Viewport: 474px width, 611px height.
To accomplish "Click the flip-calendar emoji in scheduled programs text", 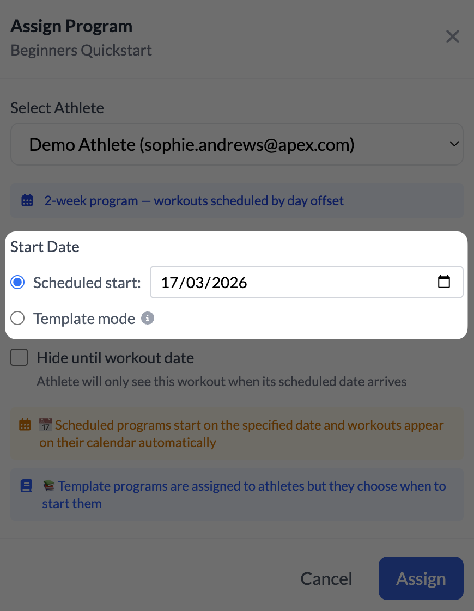I will (x=47, y=424).
